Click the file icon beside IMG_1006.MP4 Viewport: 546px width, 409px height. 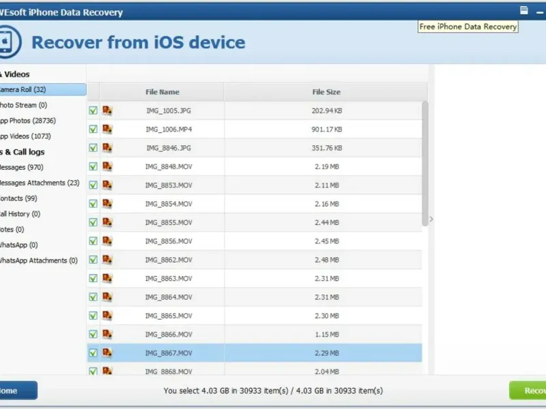(x=107, y=129)
